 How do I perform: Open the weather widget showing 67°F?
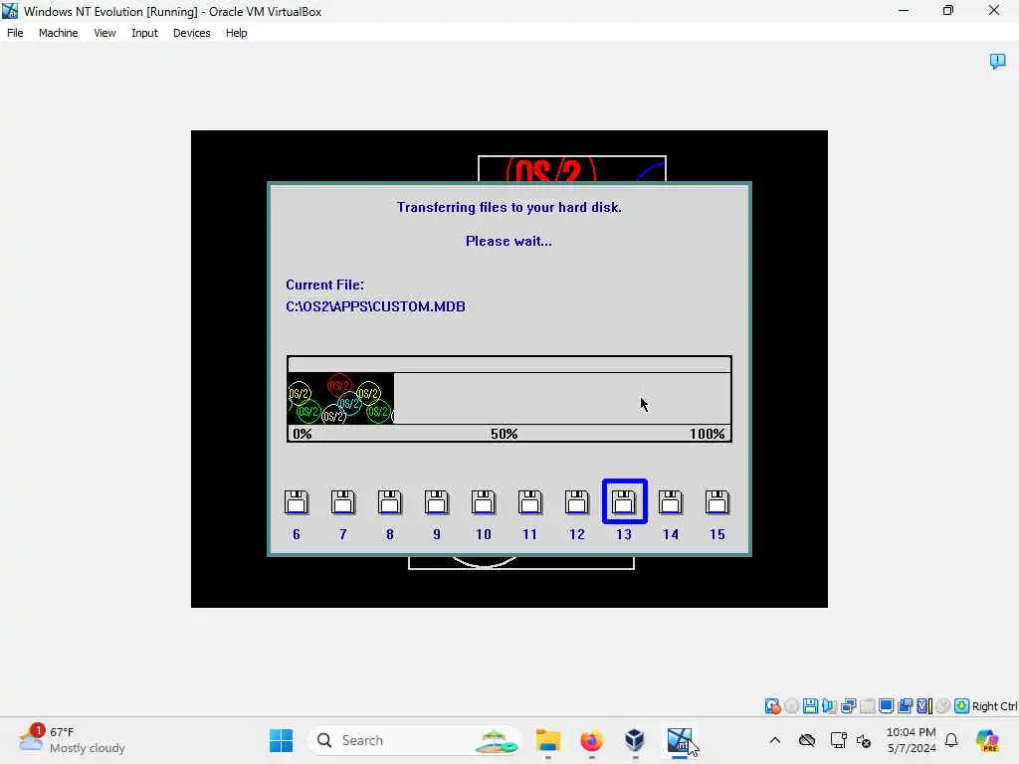click(x=72, y=740)
